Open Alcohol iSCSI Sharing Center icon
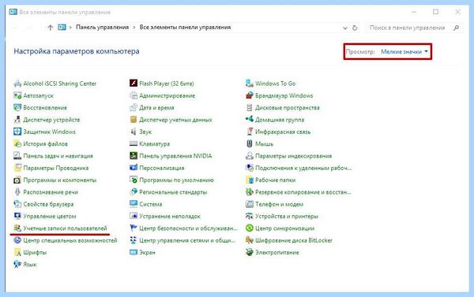 (17, 84)
